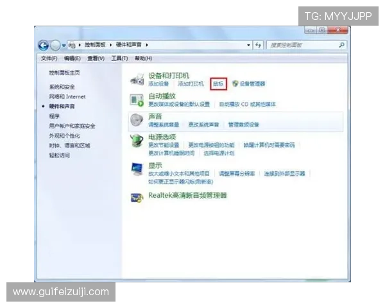This screenshot has height=308, width=385.
Task: Select 硬件和声音 in sidebar
Action: pyautogui.click(x=62, y=107)
